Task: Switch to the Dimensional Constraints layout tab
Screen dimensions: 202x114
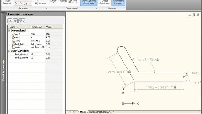Action: coord(100,112)
